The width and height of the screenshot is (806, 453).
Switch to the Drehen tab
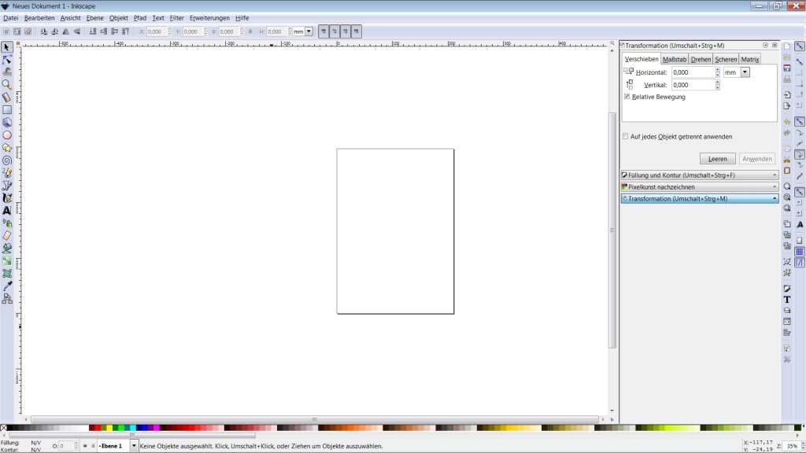[x=701, y=59]
